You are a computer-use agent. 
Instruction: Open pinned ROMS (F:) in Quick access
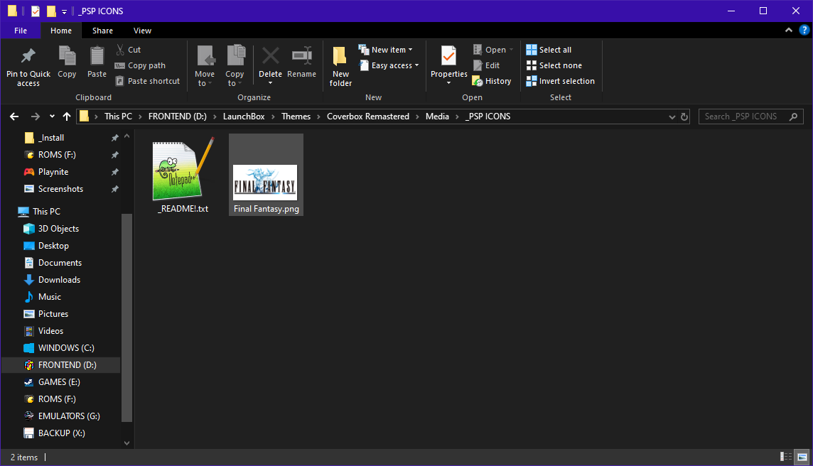(x=57, y=155)
